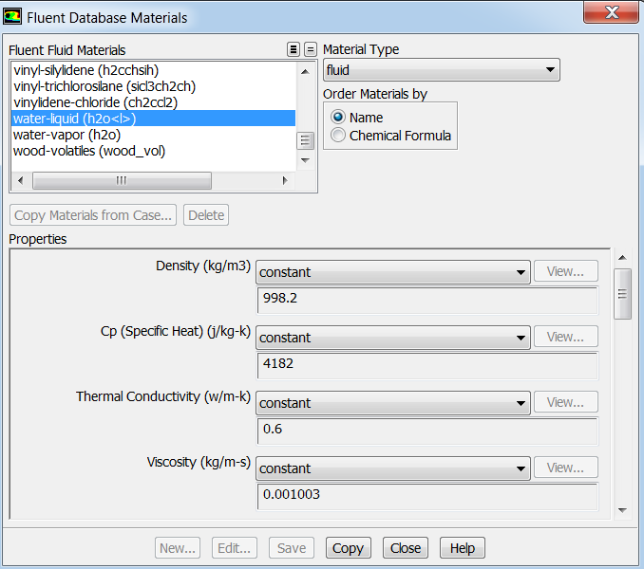
Task: Open the Thermal Conductivity method dropdown
Action: (392, 403)
